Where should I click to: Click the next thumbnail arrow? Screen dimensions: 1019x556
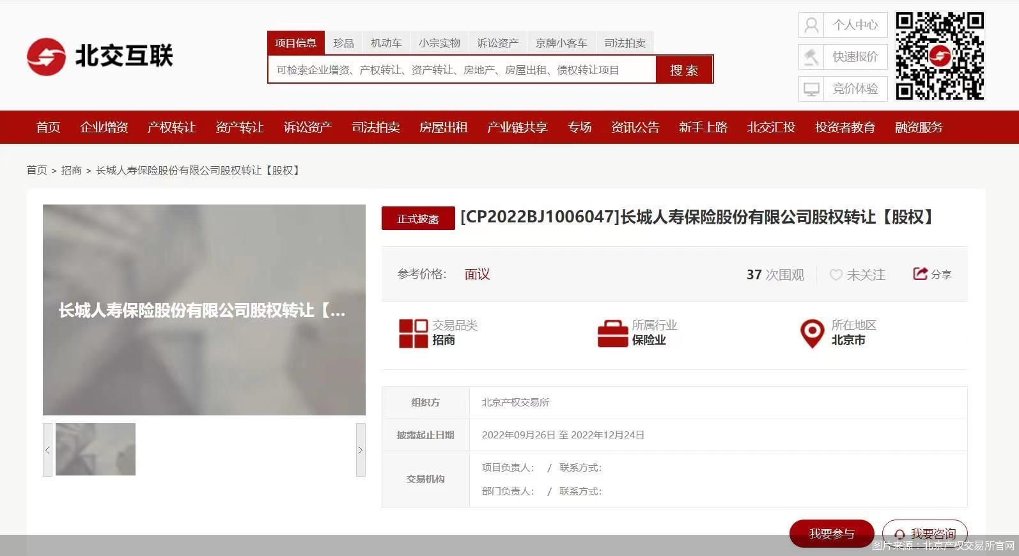[361, 450]
